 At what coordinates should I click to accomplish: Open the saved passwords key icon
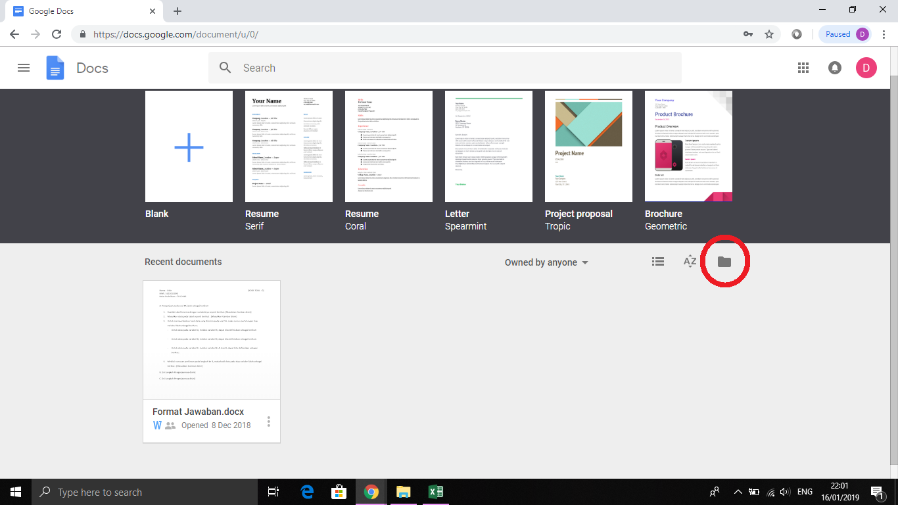tap(748, 34)
